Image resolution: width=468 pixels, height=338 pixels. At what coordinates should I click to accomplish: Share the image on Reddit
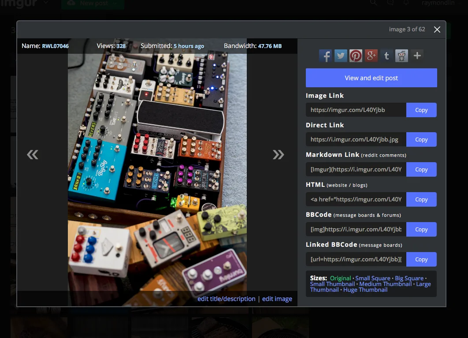tap(402, 56)
